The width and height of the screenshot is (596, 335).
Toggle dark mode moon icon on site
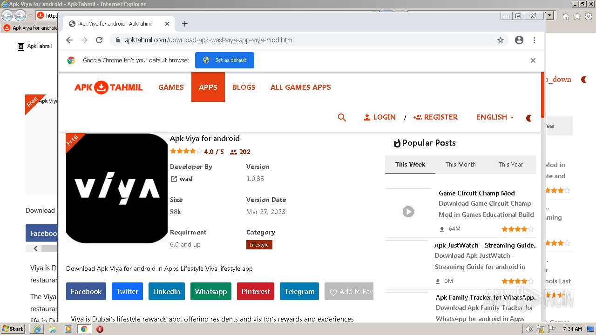529,118
